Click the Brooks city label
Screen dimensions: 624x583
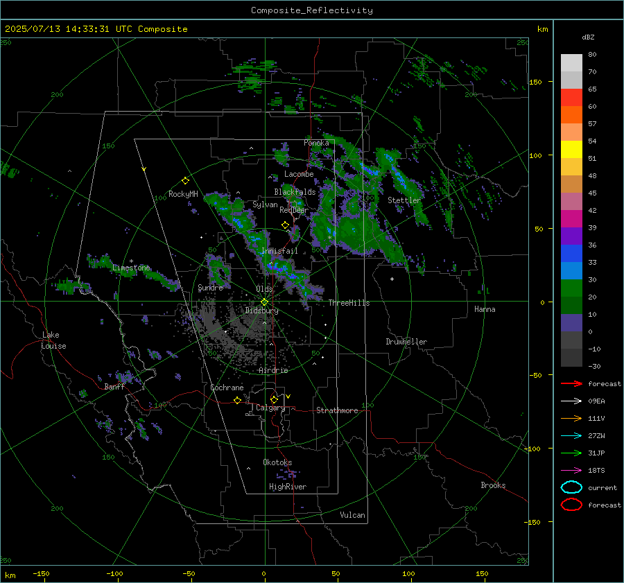pos(493,485)
